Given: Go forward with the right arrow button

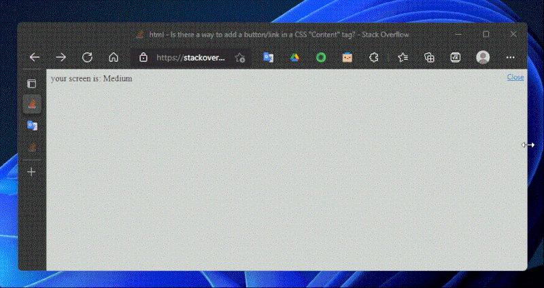Looking at the screenshot, I should [61, 58].
